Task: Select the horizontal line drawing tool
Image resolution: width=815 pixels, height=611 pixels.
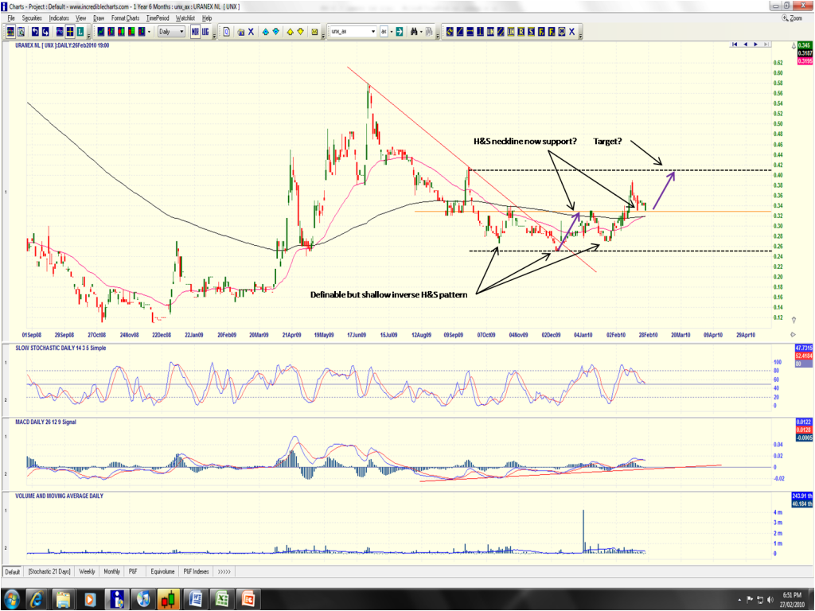Action: click(470, 32)
